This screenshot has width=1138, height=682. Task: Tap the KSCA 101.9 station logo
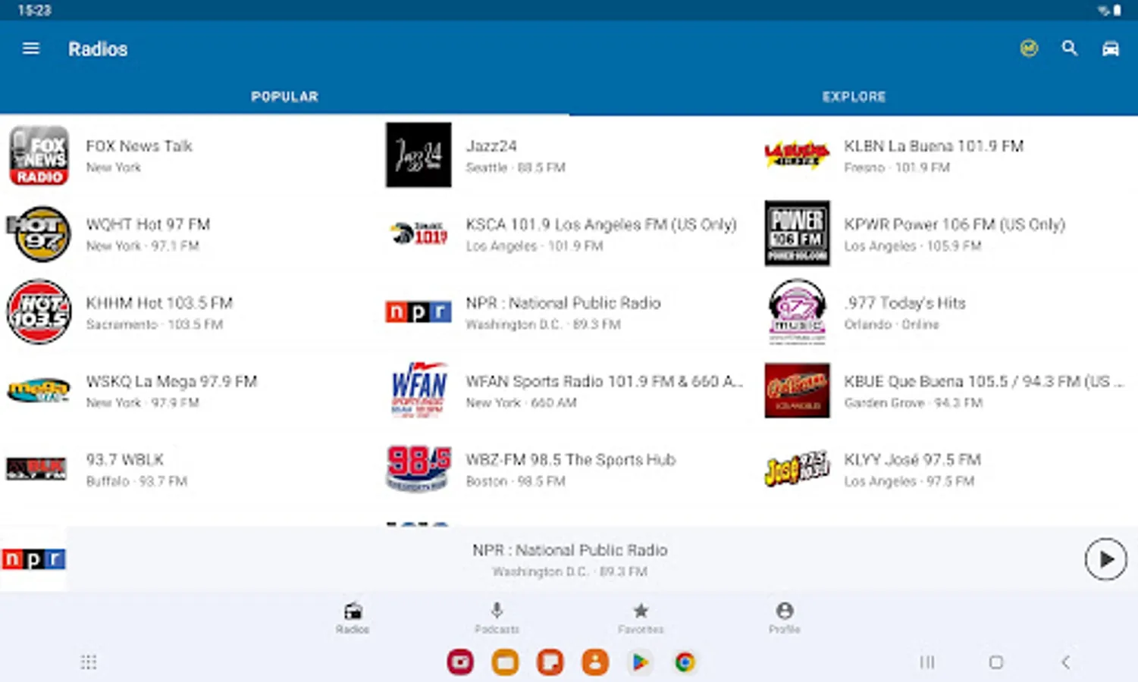(x=419, y=233)
